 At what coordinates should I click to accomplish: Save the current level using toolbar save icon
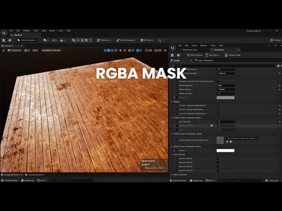pos(4,40)
